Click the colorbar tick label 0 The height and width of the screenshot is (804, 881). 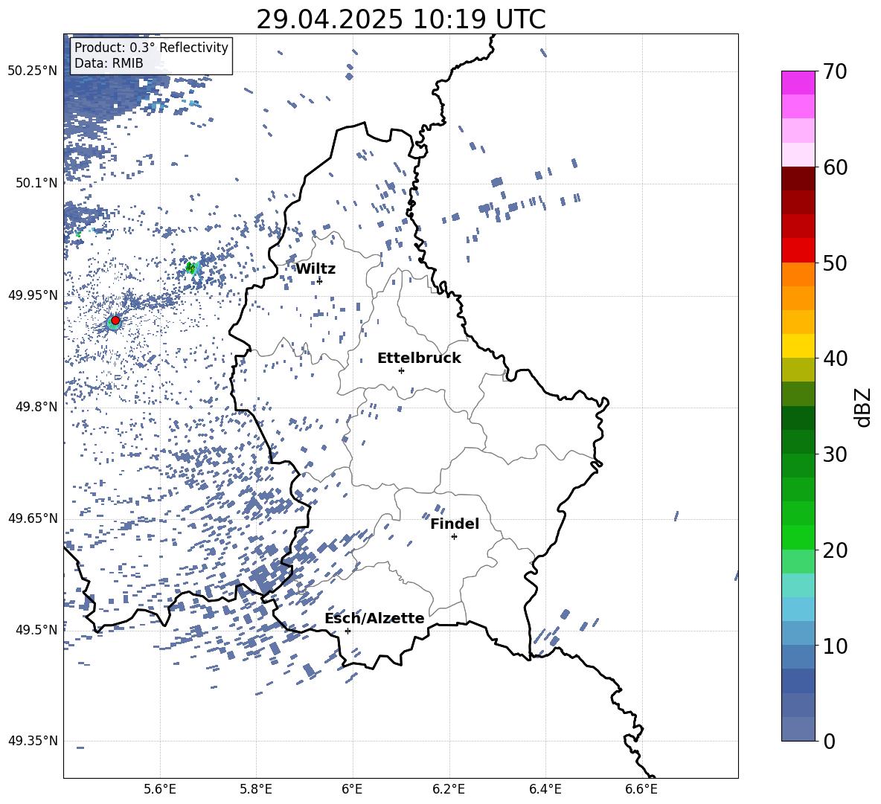pyautogui.click(x=830, y=741)
